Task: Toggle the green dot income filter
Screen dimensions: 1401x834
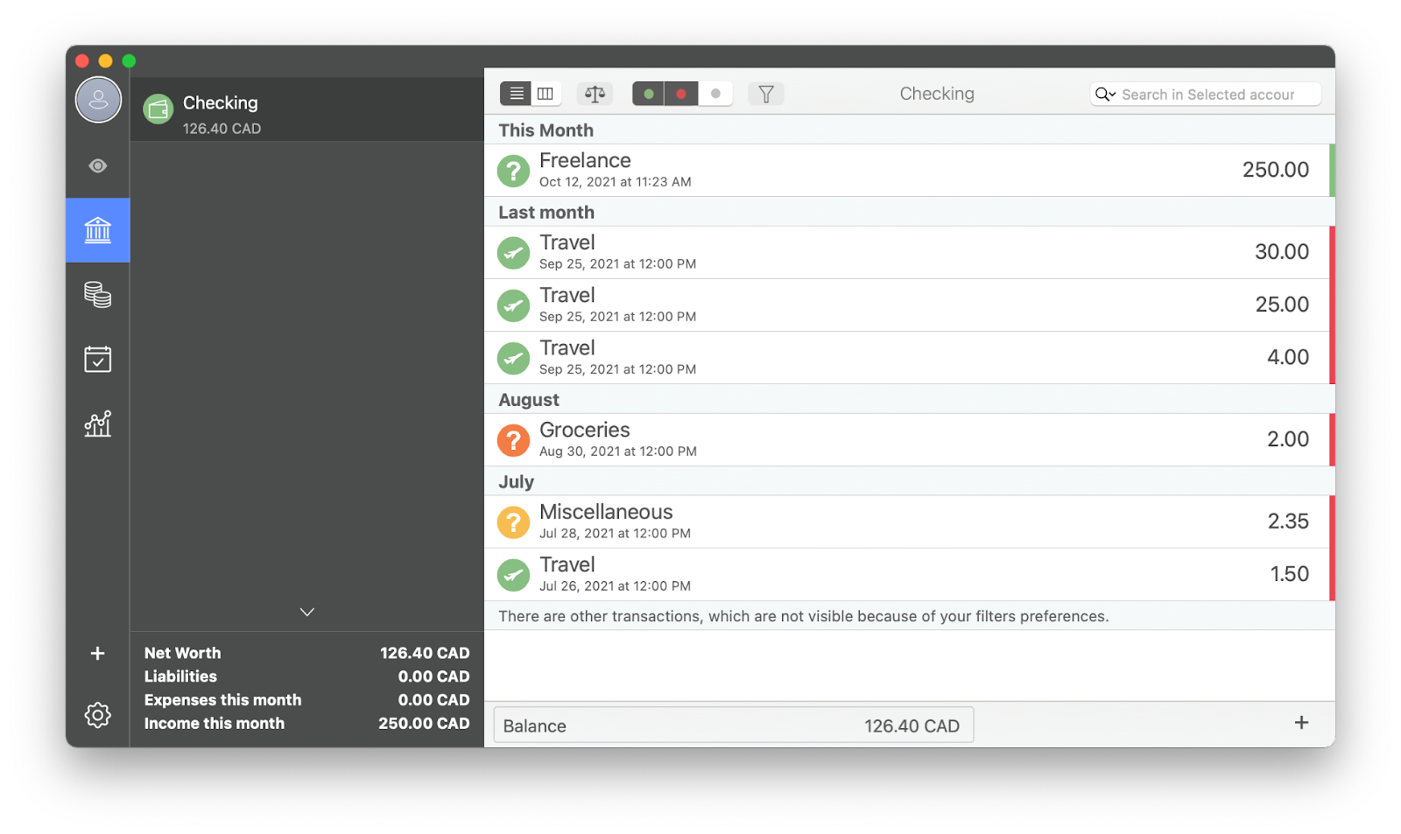Action: tap(648, 93)
